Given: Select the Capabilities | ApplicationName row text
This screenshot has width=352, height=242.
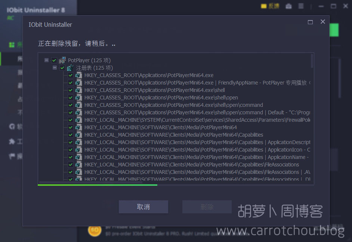Looking at the screenshot, I should (197, 157).
